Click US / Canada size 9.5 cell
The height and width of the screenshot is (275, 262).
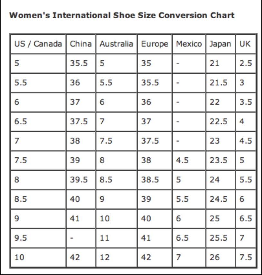38,238
